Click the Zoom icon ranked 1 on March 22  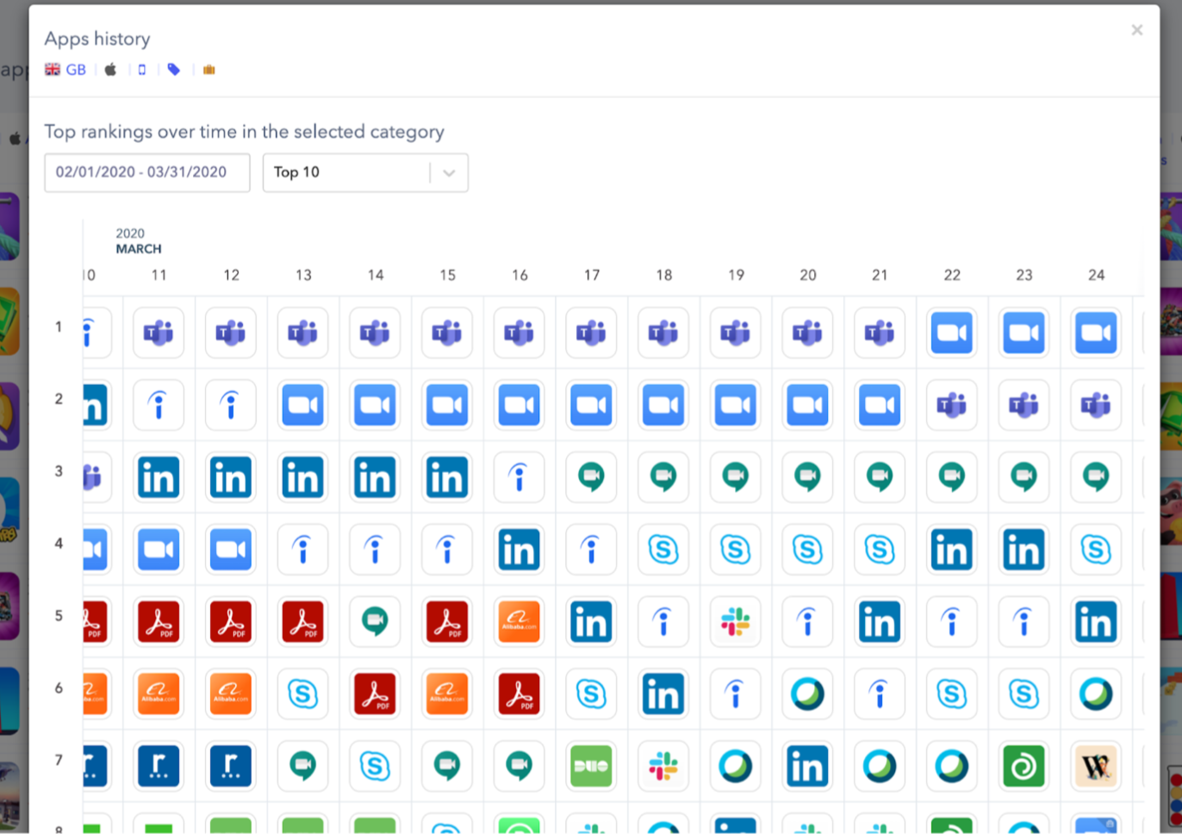(951, 333)
